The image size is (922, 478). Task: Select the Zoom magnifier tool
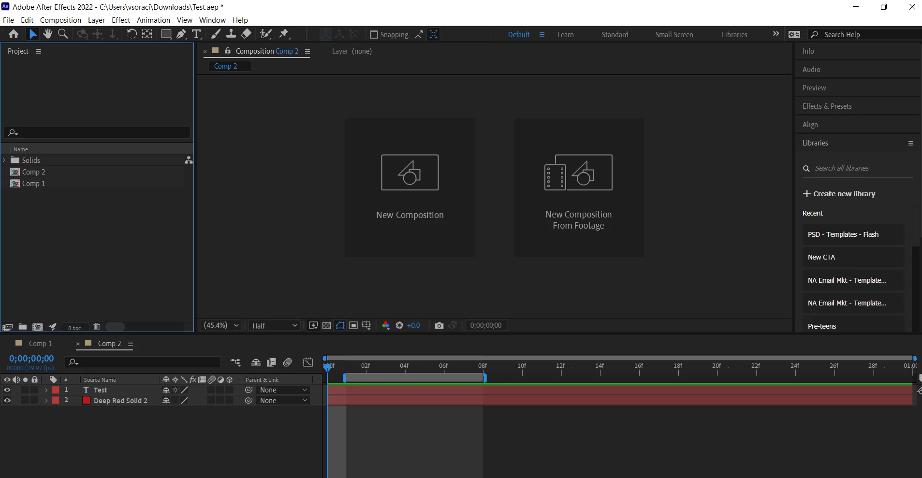click(x=63, y=34)
